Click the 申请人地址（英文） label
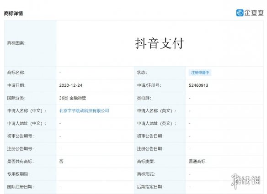267x194 pixels. [157, 123]
